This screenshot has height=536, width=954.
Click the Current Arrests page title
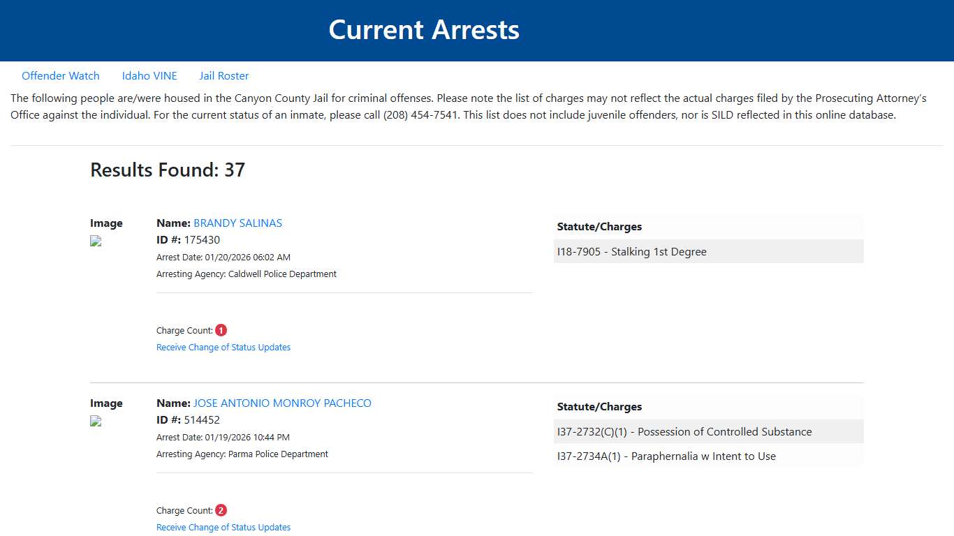[x=424, y=29]
